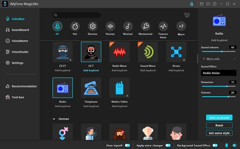Select the man-speaking voice in Human
Viewport: 240px width, 149px height.
[x=91, y=132]
